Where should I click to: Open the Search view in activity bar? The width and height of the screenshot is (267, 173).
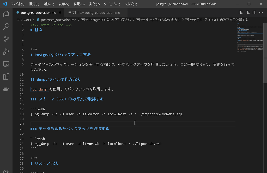(6, 27)
